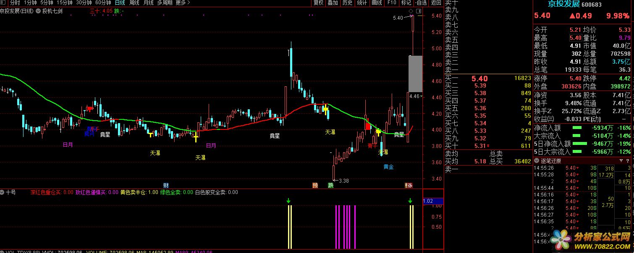Click the 预 forecast marker icon
The height and width of the screenshot is (253, 634).
[315, 185]
